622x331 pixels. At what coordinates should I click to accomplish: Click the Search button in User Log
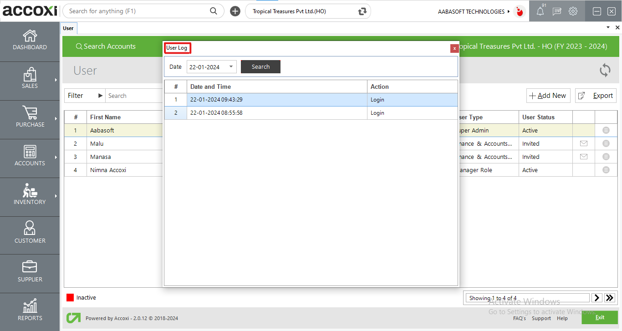[260, 67]
